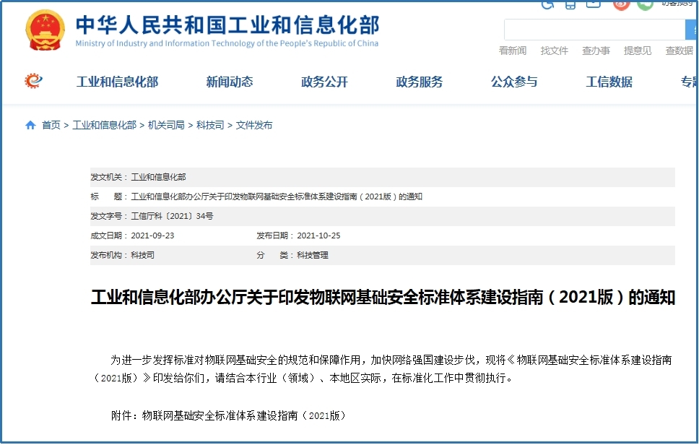The height and width of the screenshot is (445, 699).
Task: Click the 发布日期 value 2021-10-25
Action: click(x=318, y=236)
